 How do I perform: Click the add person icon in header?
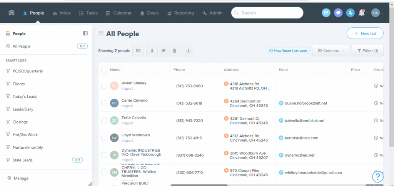(350, 13)
